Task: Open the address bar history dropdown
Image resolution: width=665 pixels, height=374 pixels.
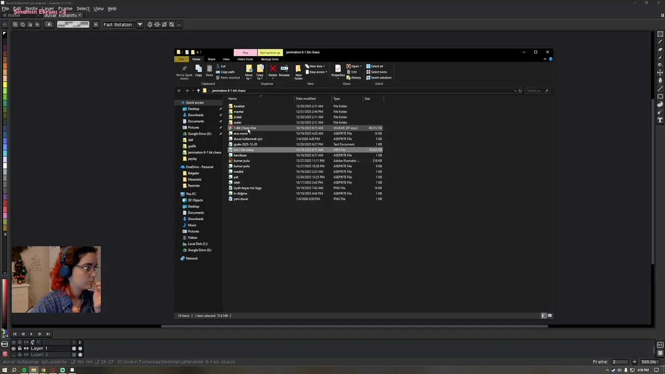Action: click(x=515, y=90)
